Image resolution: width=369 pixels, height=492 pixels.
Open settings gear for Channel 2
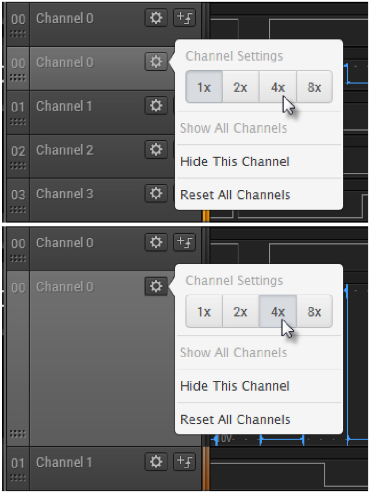(x=156, y=150)
